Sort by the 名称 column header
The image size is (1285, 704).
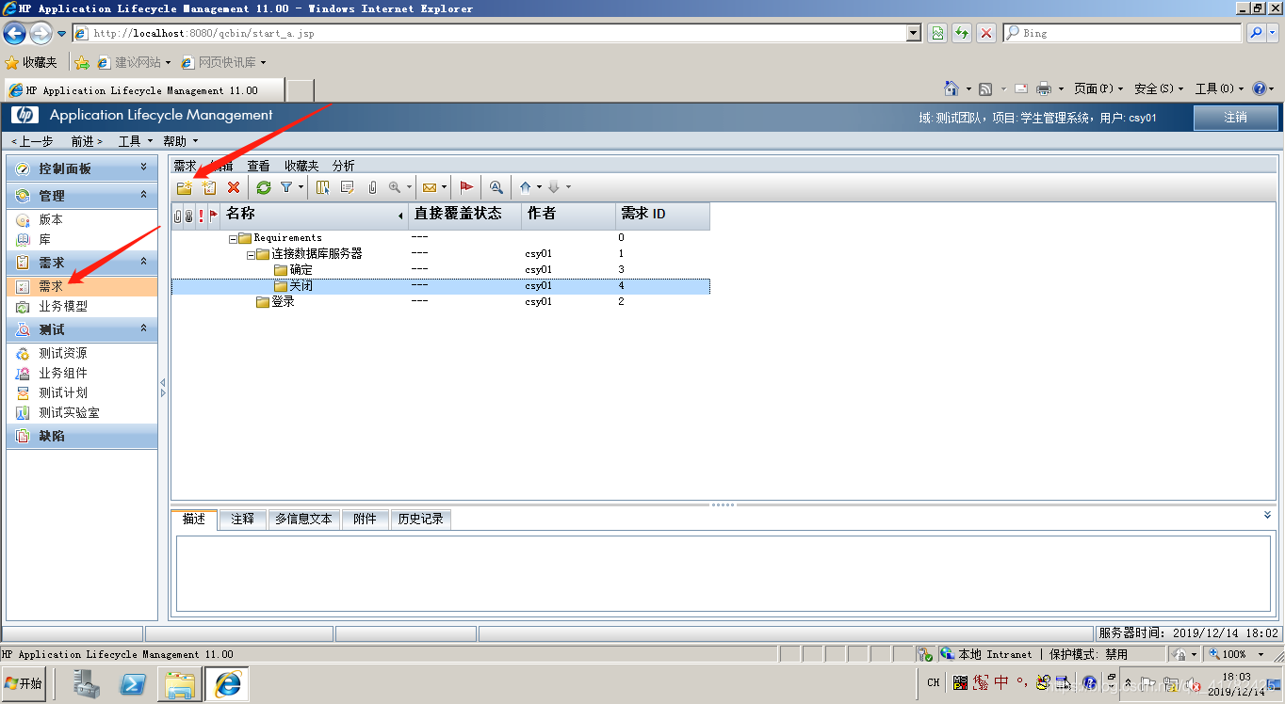pyautogui.click(x=314, y=215)
